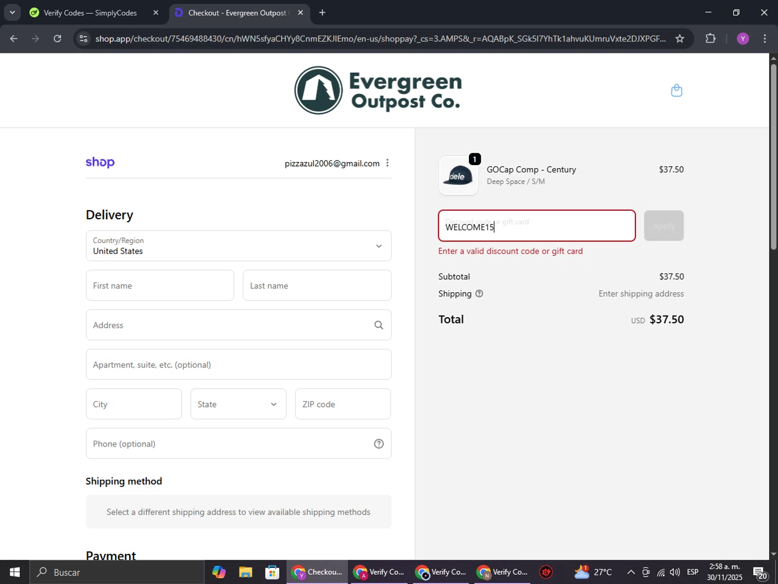Close the Checkout browser tab

[x=300, y=12]
